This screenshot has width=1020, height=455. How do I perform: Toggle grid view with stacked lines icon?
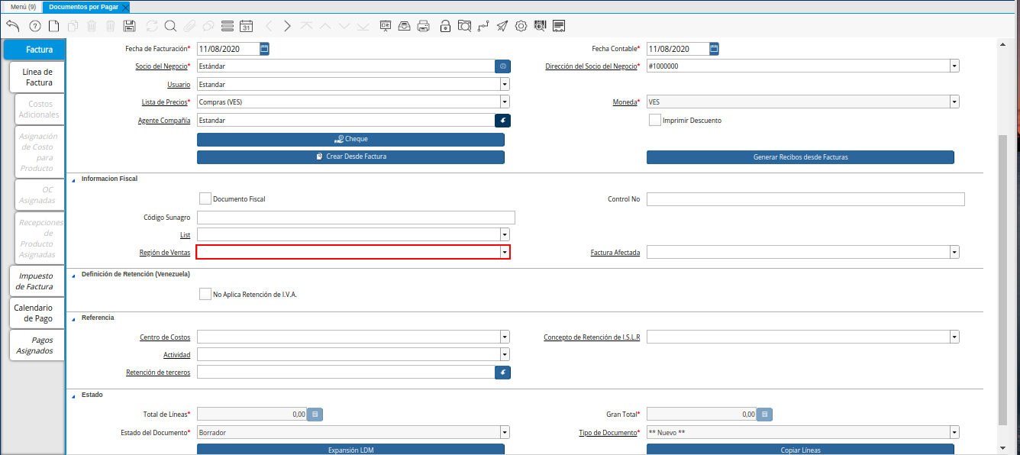point(227,26)
